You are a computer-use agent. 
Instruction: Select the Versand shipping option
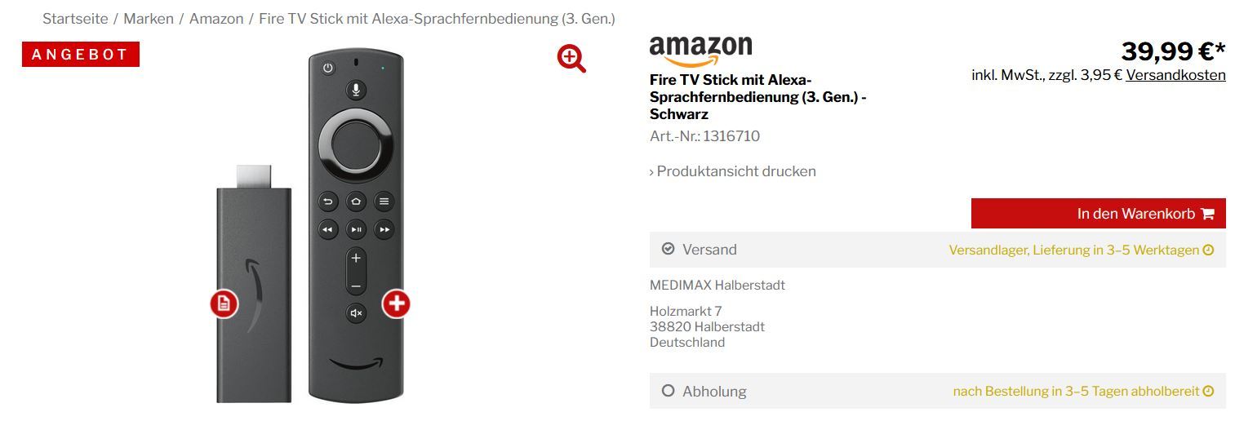pyautogui.click(x=668, y=250)
